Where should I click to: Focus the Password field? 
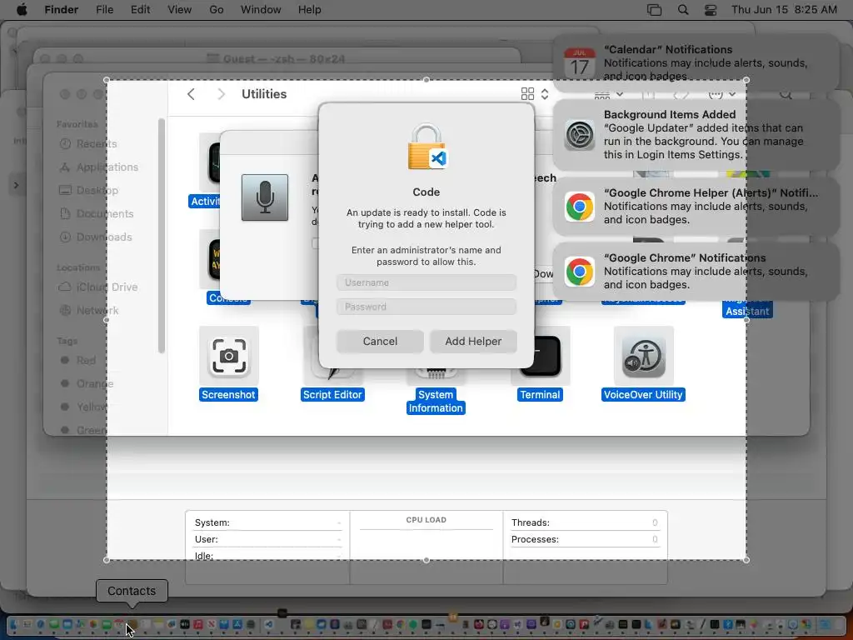pyautogui.click(x=426, y=307)
